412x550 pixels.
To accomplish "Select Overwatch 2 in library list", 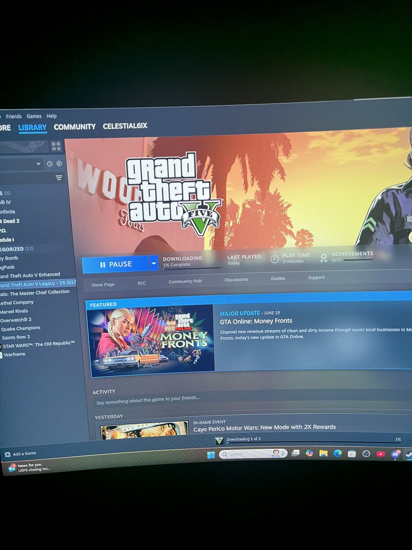I will (16, 320).
